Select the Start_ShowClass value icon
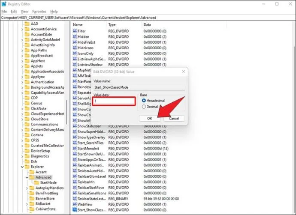Screen dimensions: 296x215 75,210
